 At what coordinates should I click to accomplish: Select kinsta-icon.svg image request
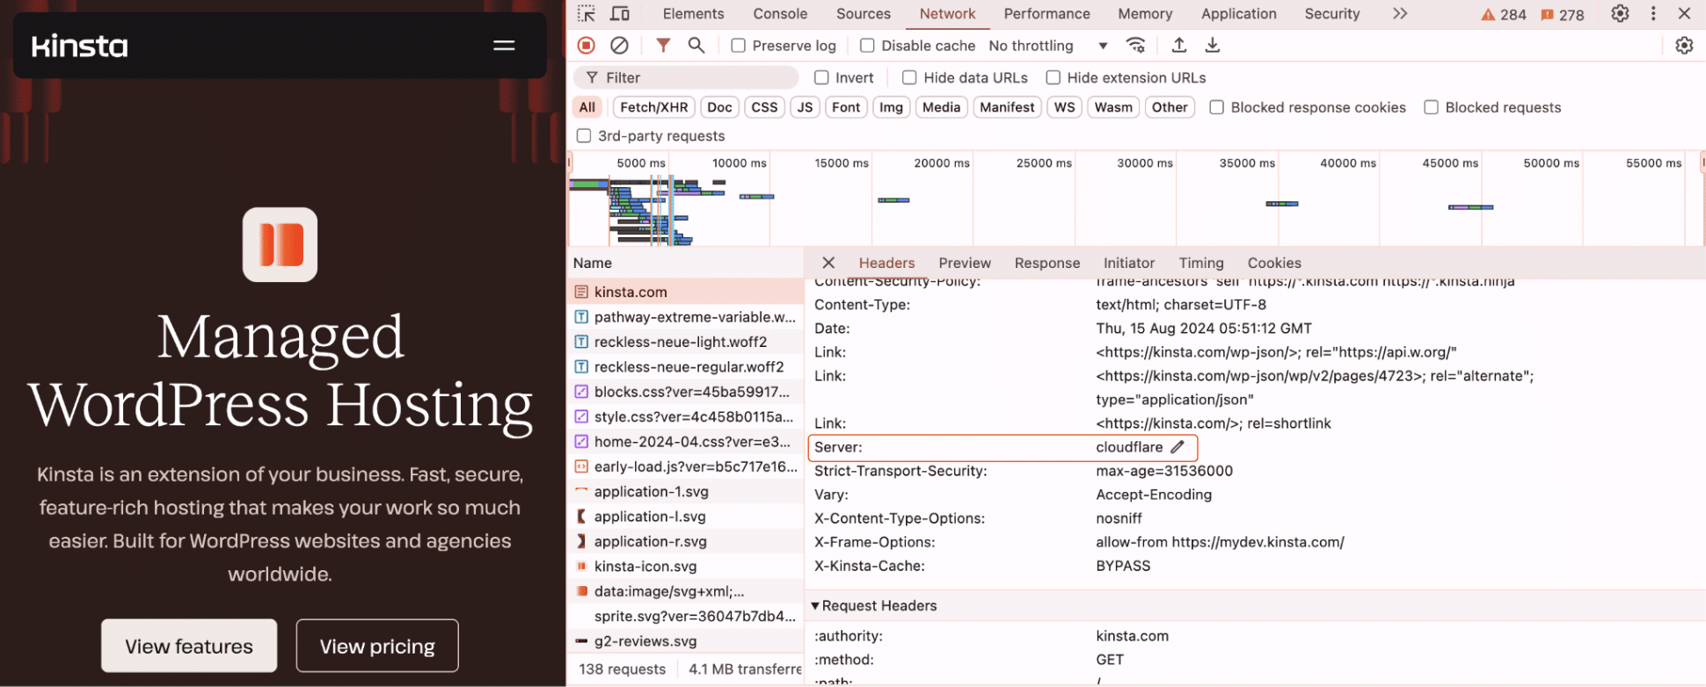[686, 567]
